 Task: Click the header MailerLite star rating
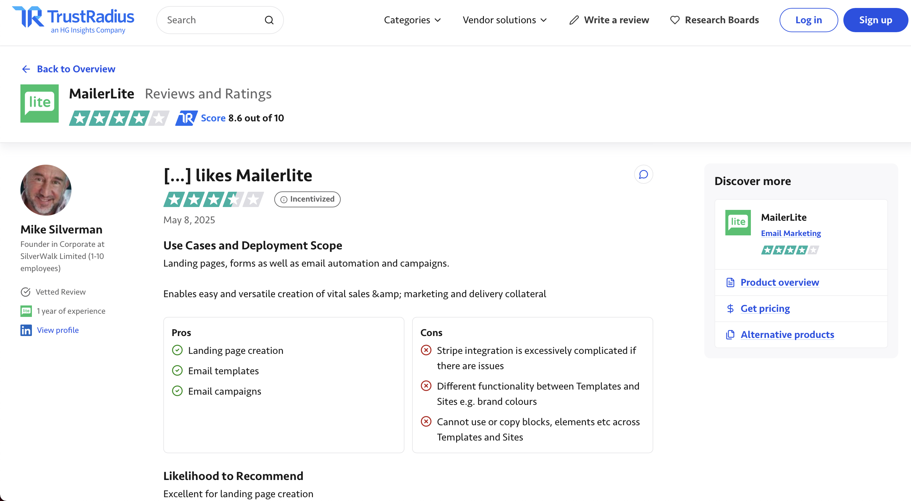point(119,118)
